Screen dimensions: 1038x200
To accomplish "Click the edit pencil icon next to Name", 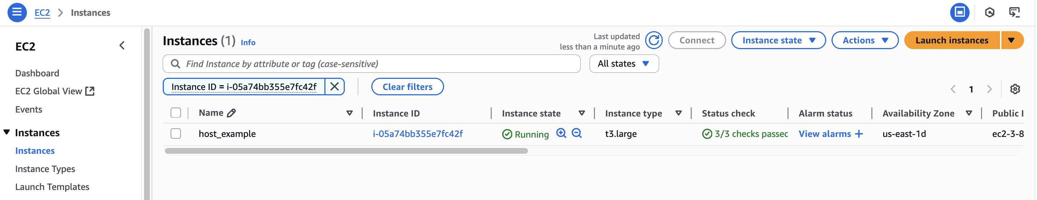I will pos(231,113).
